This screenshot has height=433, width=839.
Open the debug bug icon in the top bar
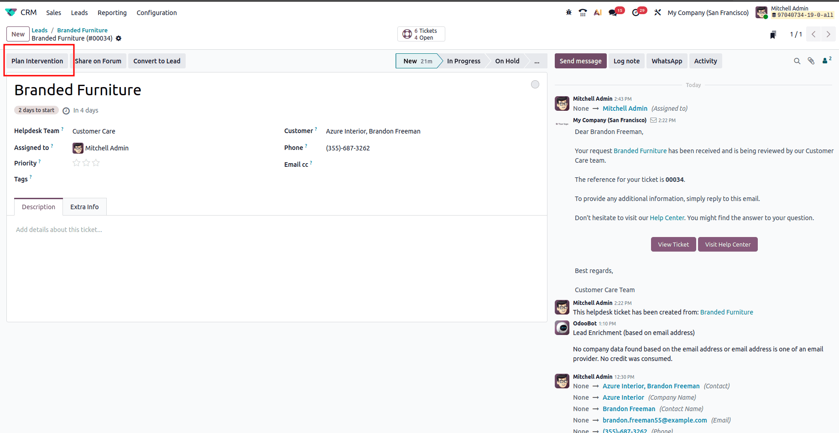(x=568, y=12)
